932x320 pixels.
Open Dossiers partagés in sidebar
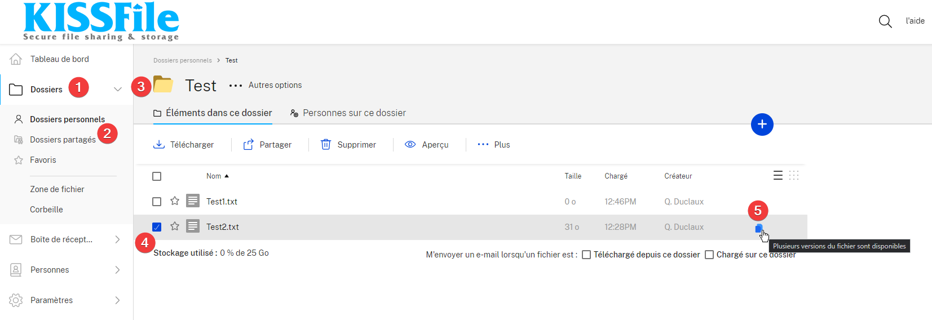62,140
